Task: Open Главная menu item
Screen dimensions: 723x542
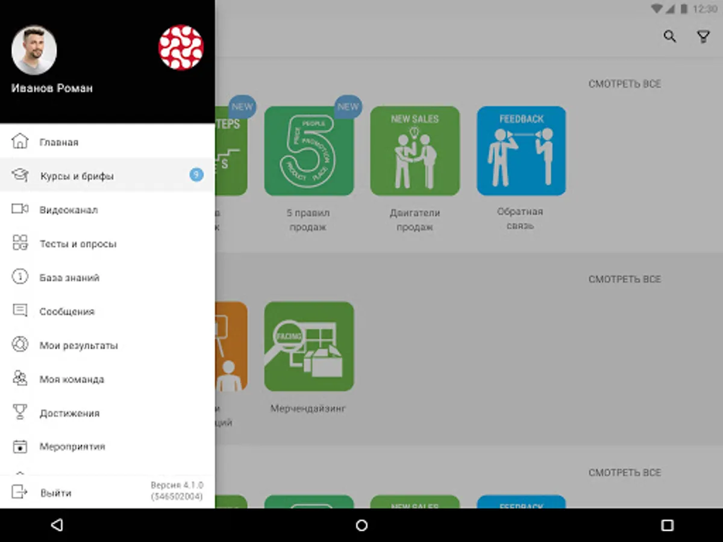Action: pyautogui.click(x=107, y=142)
